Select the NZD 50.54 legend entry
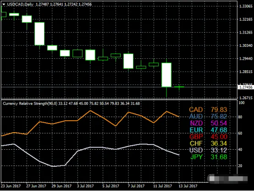The image size is (254, 191). coord(209,123)
